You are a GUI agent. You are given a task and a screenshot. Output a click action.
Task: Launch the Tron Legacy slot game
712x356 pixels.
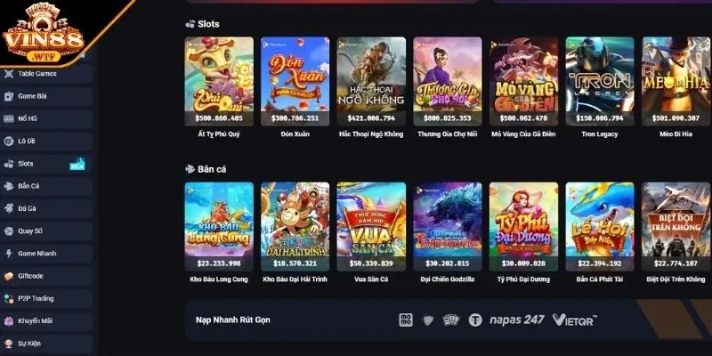tap(599, 81)
